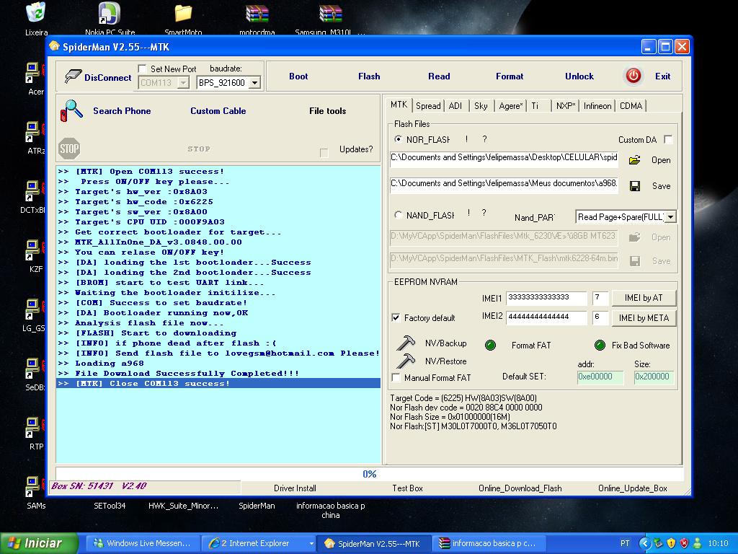Click the DisConnect cable icon

point(73,76)
